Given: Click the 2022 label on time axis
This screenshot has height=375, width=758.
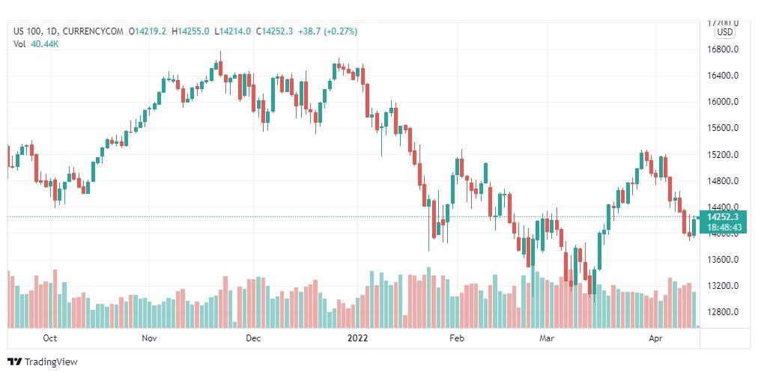Looking at the screenshot, I should tap(358, 338).
